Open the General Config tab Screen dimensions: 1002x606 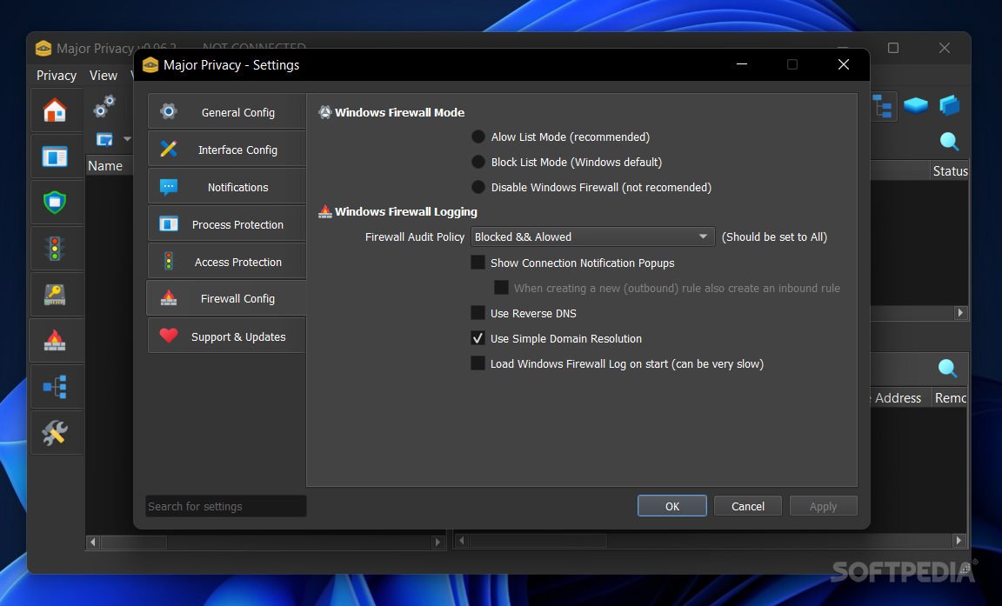(227, 112)
